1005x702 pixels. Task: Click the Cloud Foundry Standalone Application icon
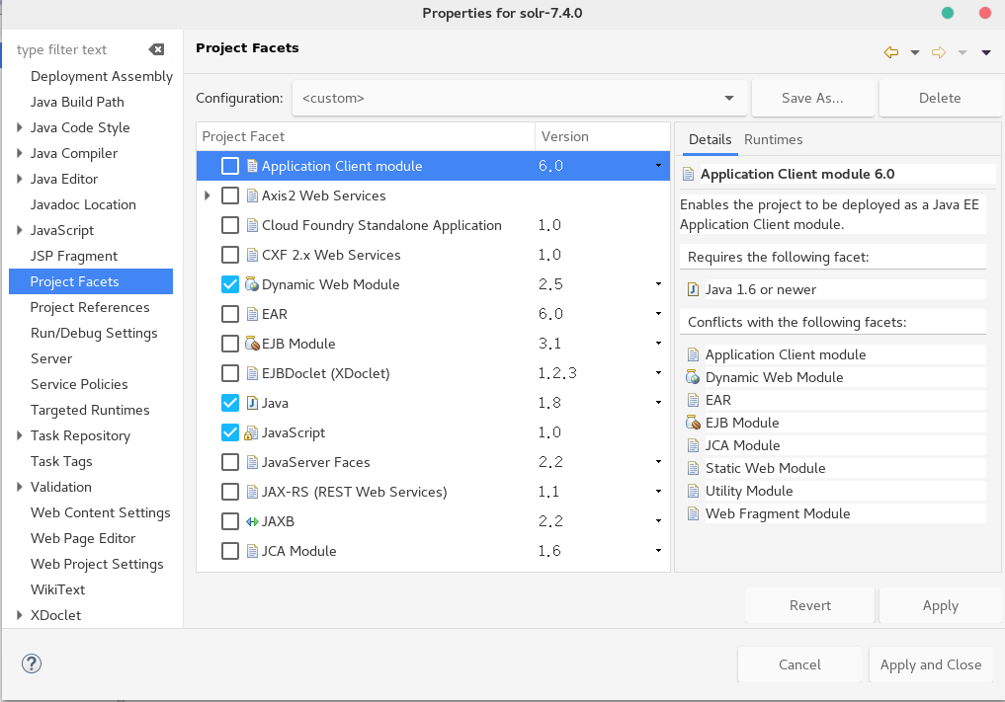pos(253,225)
